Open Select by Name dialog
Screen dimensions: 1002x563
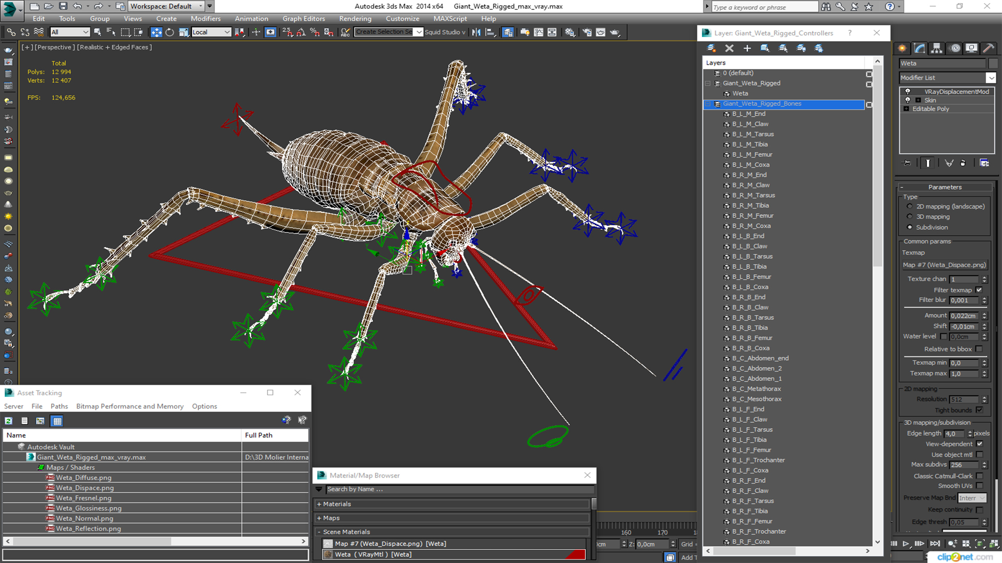(111, 32)
